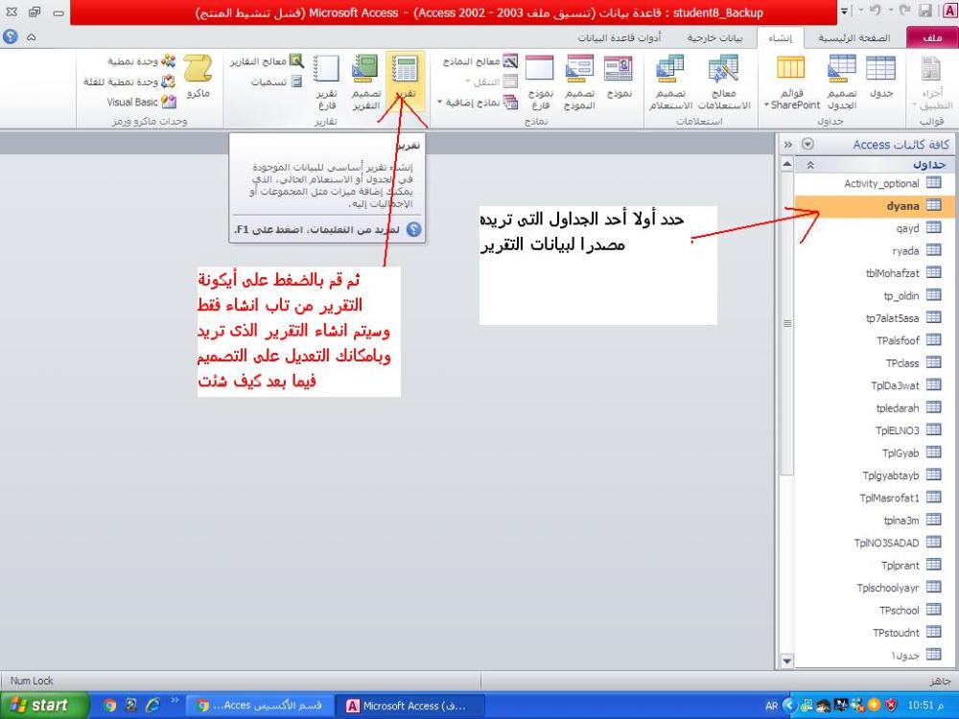Screen dimensions: 959x719
Task: Select the tp7alat5asa table
Action: [875, 318]
